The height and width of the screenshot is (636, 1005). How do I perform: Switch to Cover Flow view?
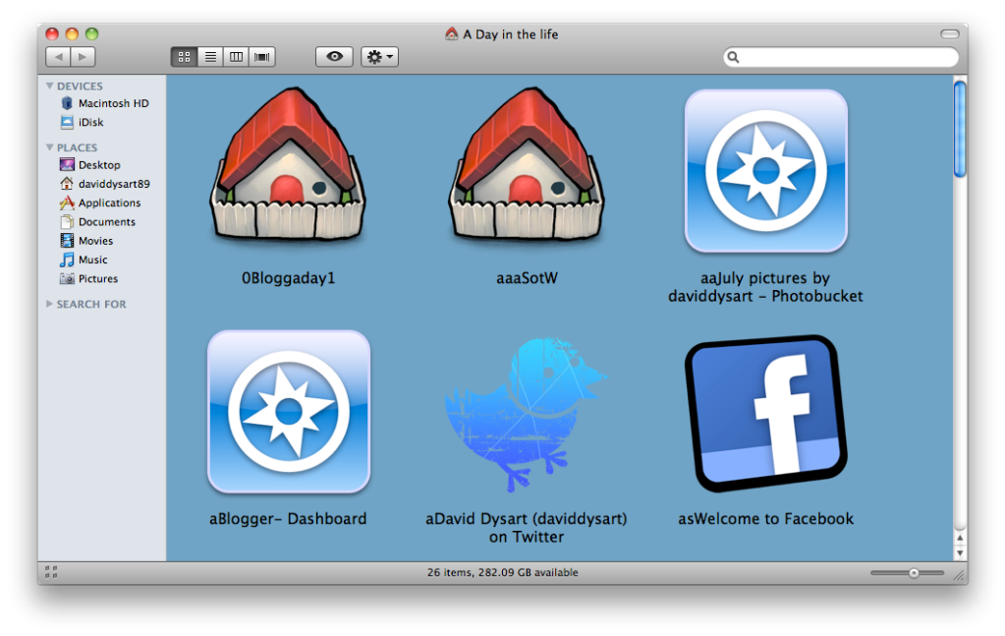[262, 57]
